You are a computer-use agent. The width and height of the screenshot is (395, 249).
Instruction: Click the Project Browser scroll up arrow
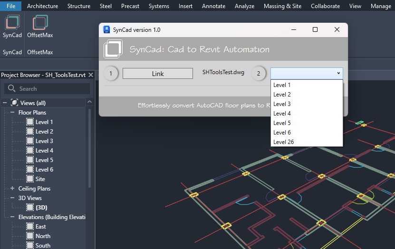coord(89,102)
